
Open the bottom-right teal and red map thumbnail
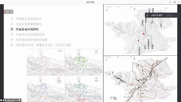(x=84, y=89)
